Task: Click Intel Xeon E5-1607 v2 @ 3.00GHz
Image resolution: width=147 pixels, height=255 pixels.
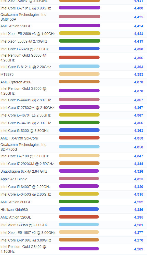Action: coord(28,233)
